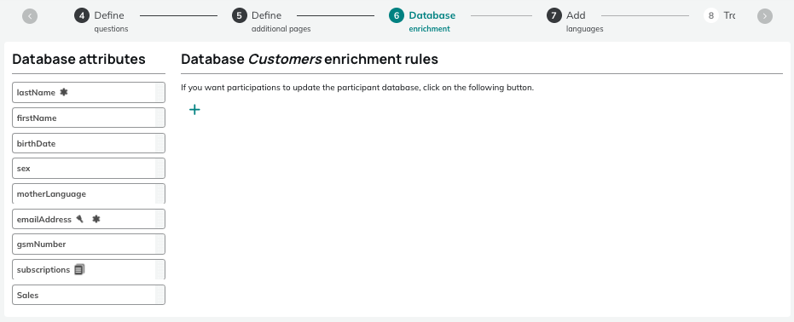Select the subscriptions attribute
This screenshot has width=794, height=322.
point(89,269)
